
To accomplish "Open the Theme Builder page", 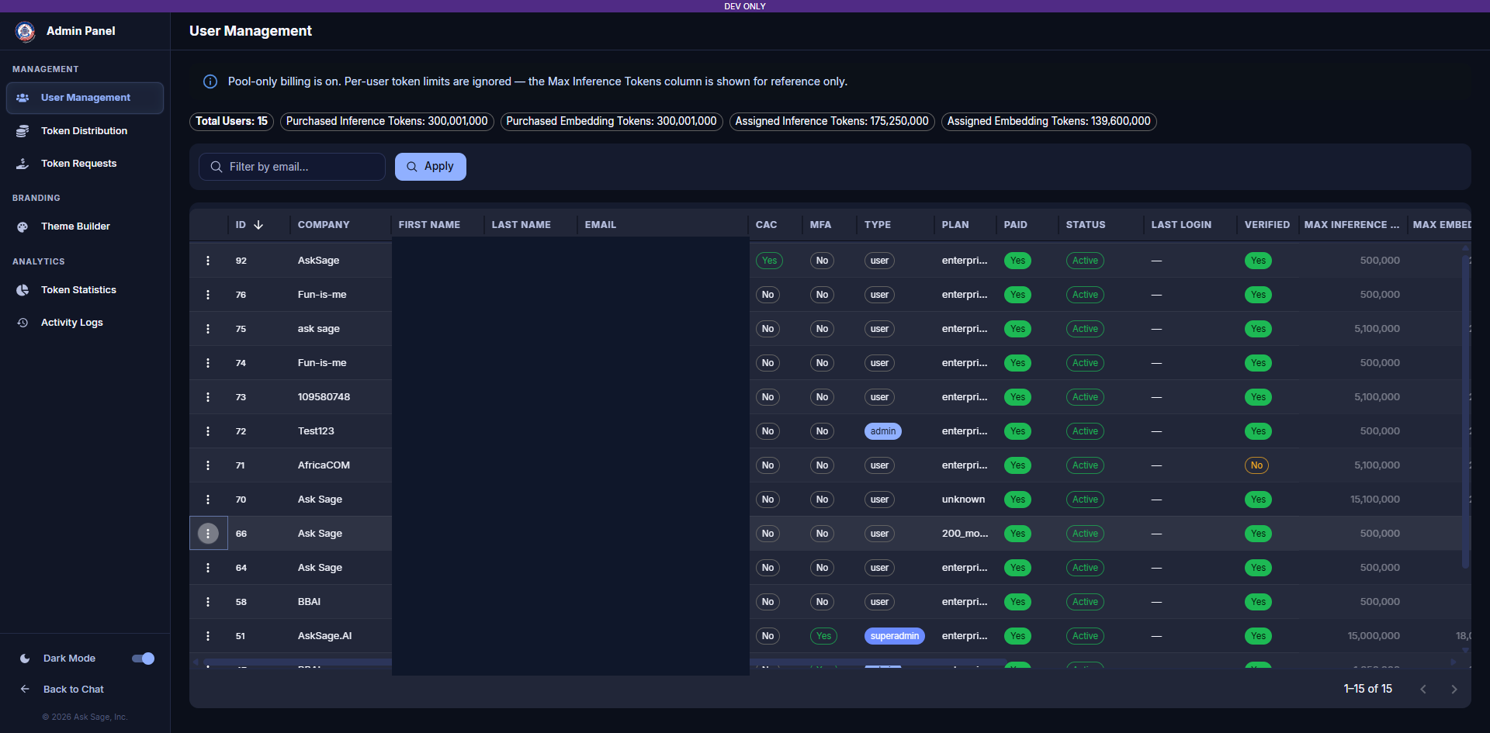I will click(x=85, y=226).
